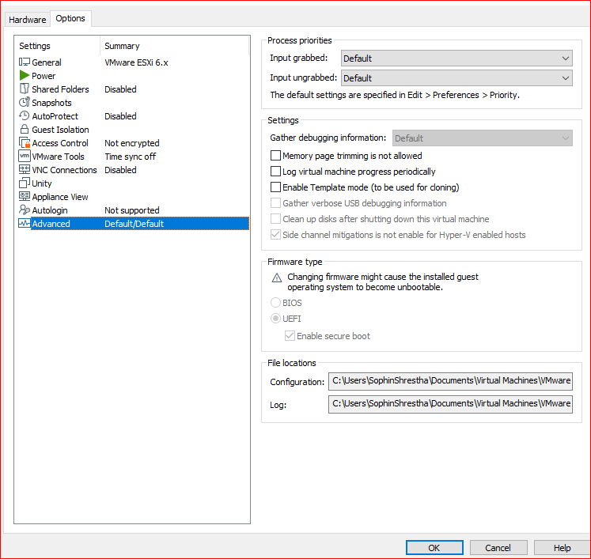Click the Unity windows icon
Viewport: 591px width, 559px height.
point(25,183)
